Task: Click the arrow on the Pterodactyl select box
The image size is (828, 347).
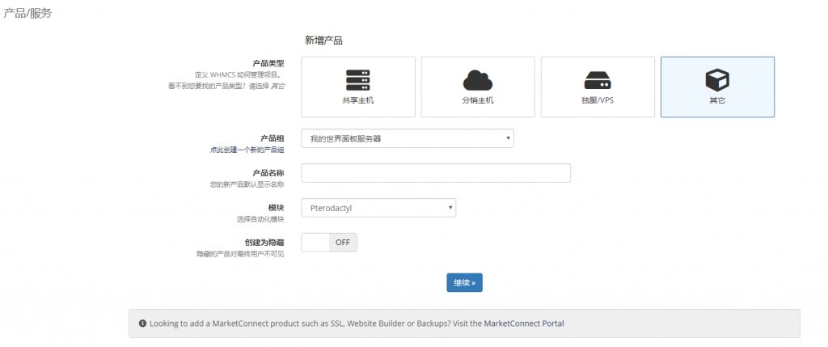Action: (450, 208)
